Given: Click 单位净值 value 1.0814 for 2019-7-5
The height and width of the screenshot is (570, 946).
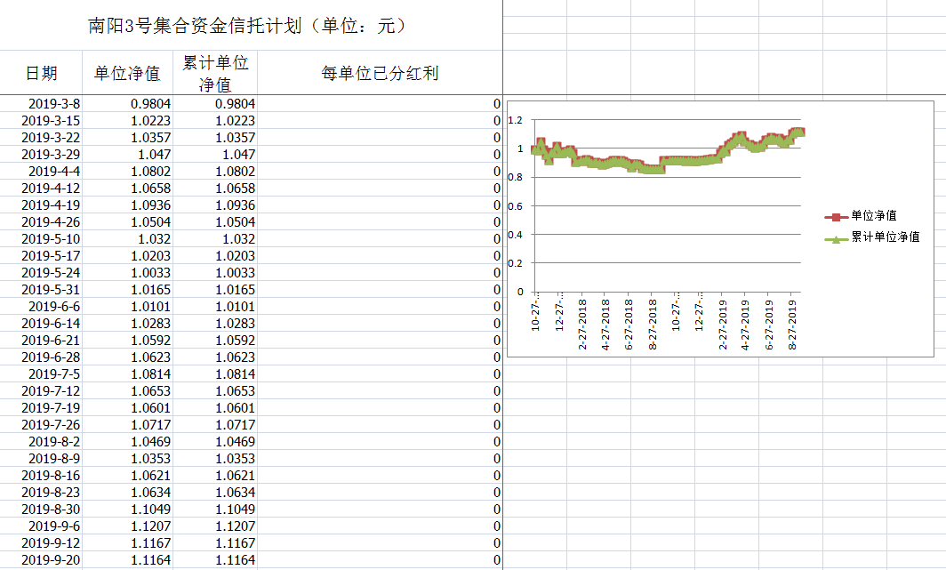Looking at the screenshot, I should coord(127,374).
